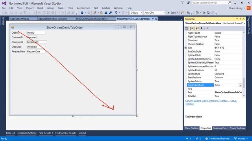Open the Solution Explorer tab
Viewport: 252px width, 141px height.
220,128
